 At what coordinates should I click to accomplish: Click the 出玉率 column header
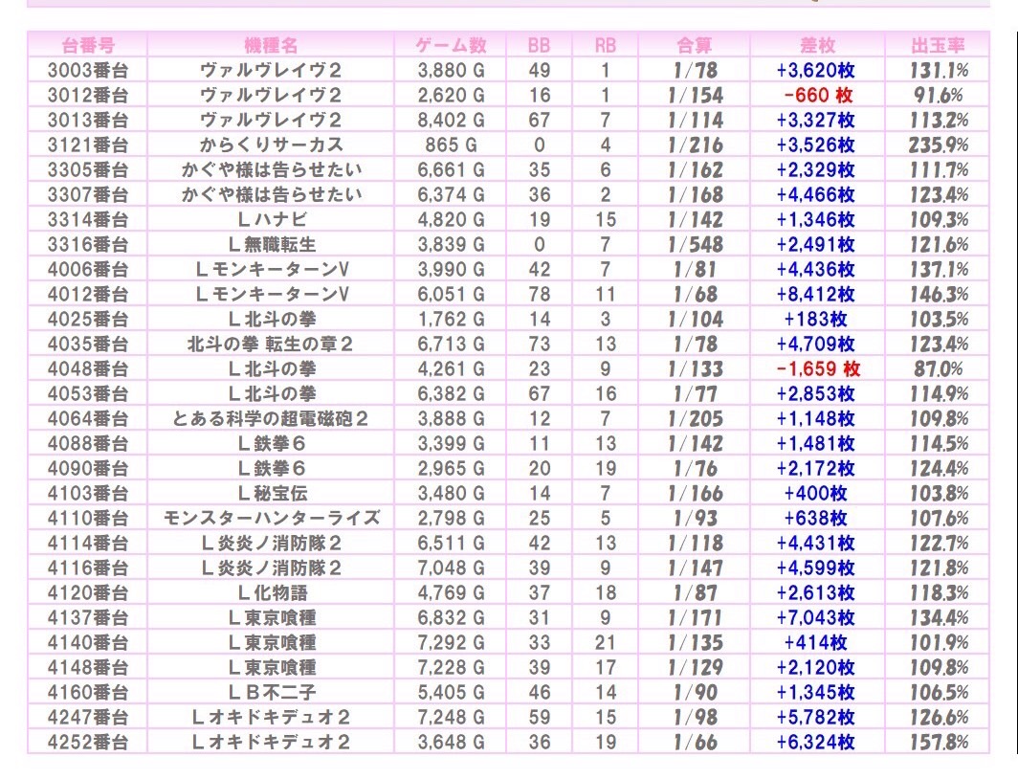[x=938, y=45]
